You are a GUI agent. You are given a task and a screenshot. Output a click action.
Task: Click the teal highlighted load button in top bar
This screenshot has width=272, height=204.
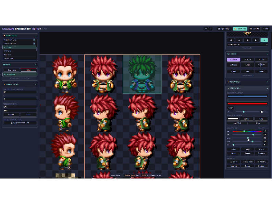point(240,29)
